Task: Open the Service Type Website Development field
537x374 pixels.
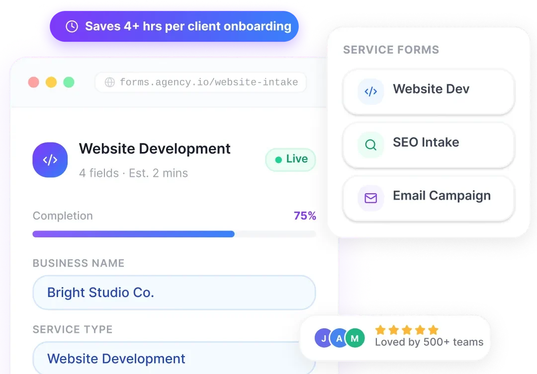Action: coord(174,358)
